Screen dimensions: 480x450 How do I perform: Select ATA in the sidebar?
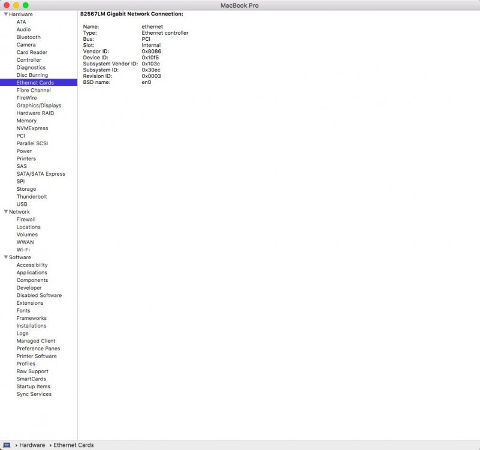[21, 22]
